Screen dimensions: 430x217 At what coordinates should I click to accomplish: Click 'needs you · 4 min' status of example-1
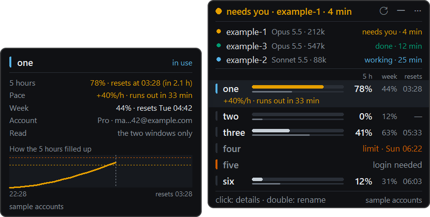point(392,32)
